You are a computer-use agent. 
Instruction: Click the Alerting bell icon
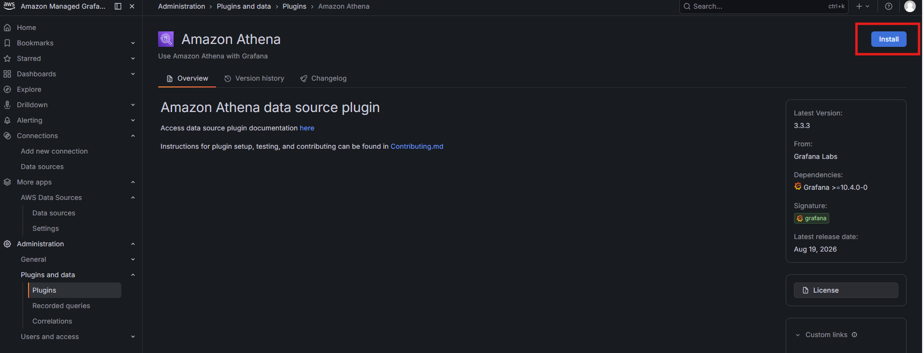[7, 120]
